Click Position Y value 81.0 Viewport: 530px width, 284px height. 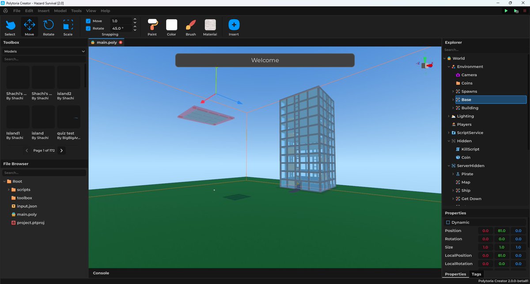point(502,231)
